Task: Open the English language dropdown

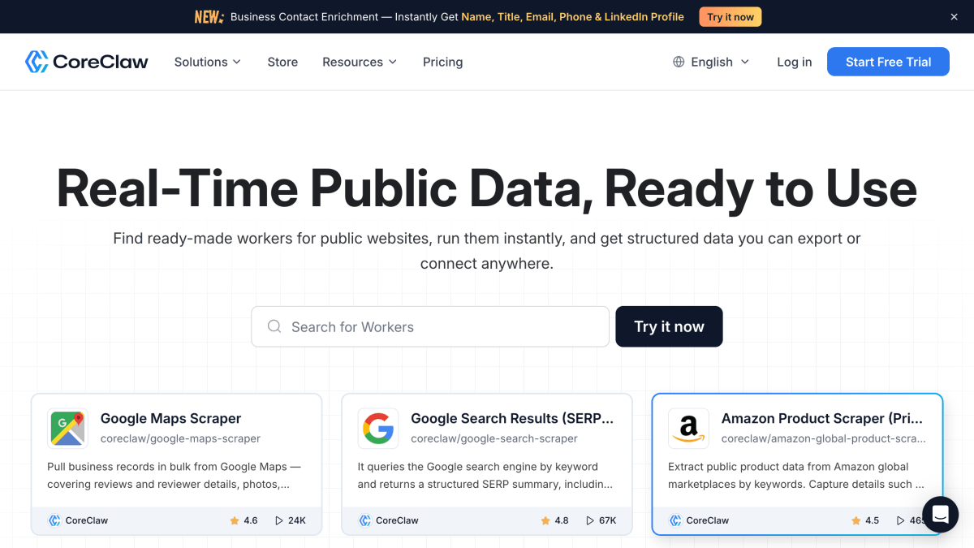Action: click(712, 62)
